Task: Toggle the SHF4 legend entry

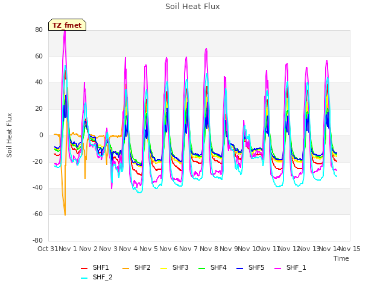Action: pyautogui.click(x=212, y=267)
